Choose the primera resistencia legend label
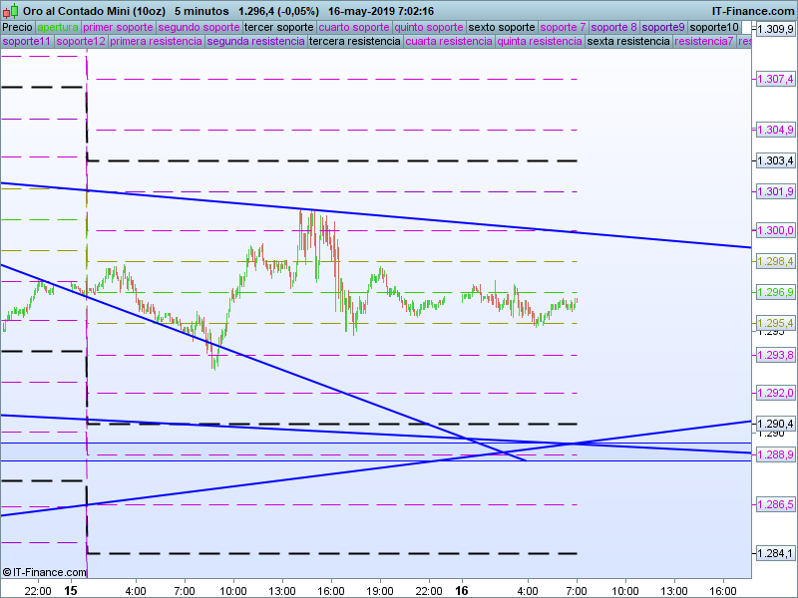The height and width of the screenshot is (598, 798). pyautogui.click(x=156, y=42)
